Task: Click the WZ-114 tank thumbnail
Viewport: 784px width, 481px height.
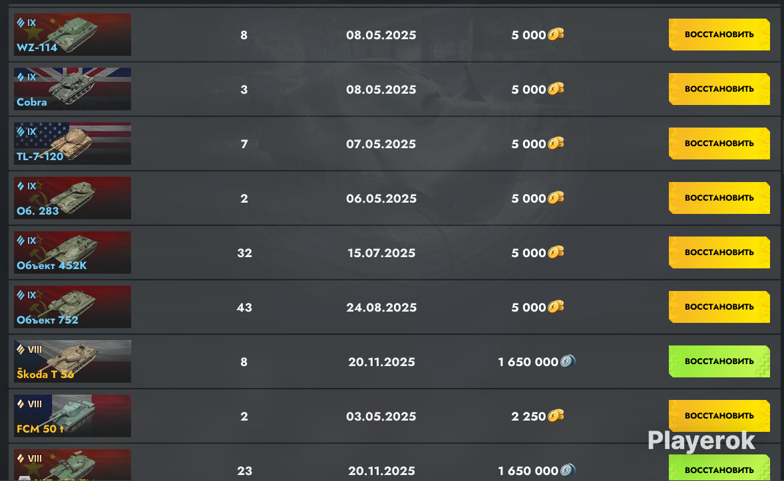Action: click(73, 35)
